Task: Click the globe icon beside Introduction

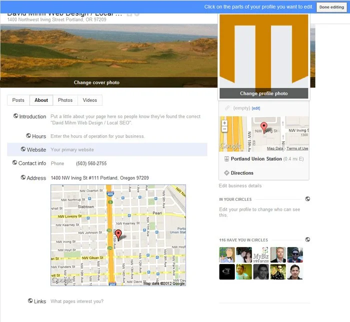Action: click(x=15, y=116)
